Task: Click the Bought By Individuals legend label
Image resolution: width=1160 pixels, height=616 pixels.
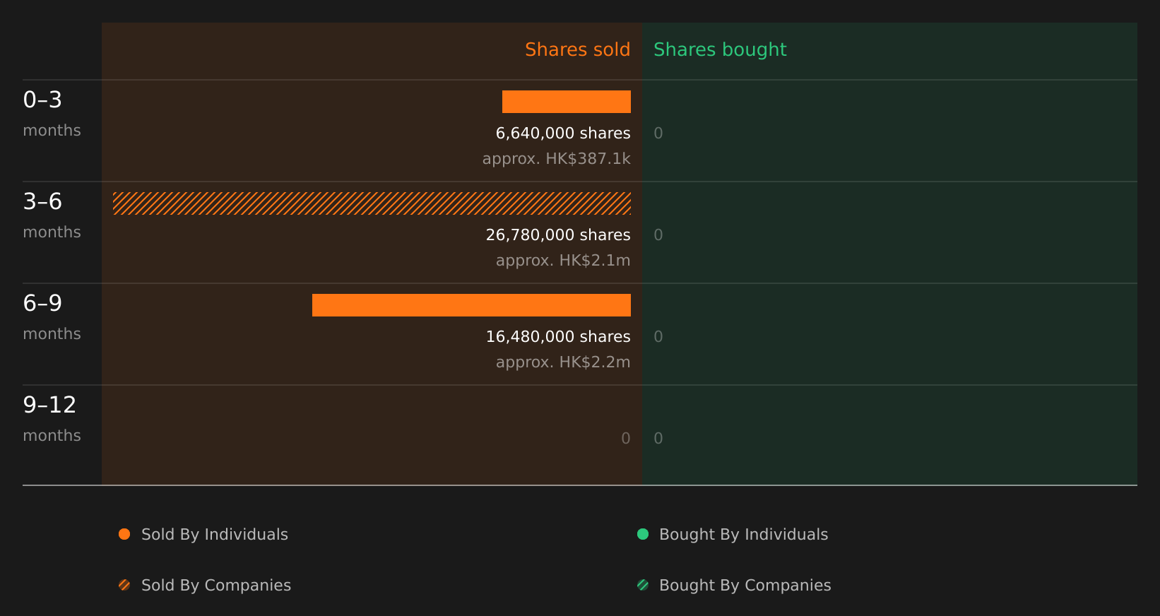Action: (x=743, y=535)
